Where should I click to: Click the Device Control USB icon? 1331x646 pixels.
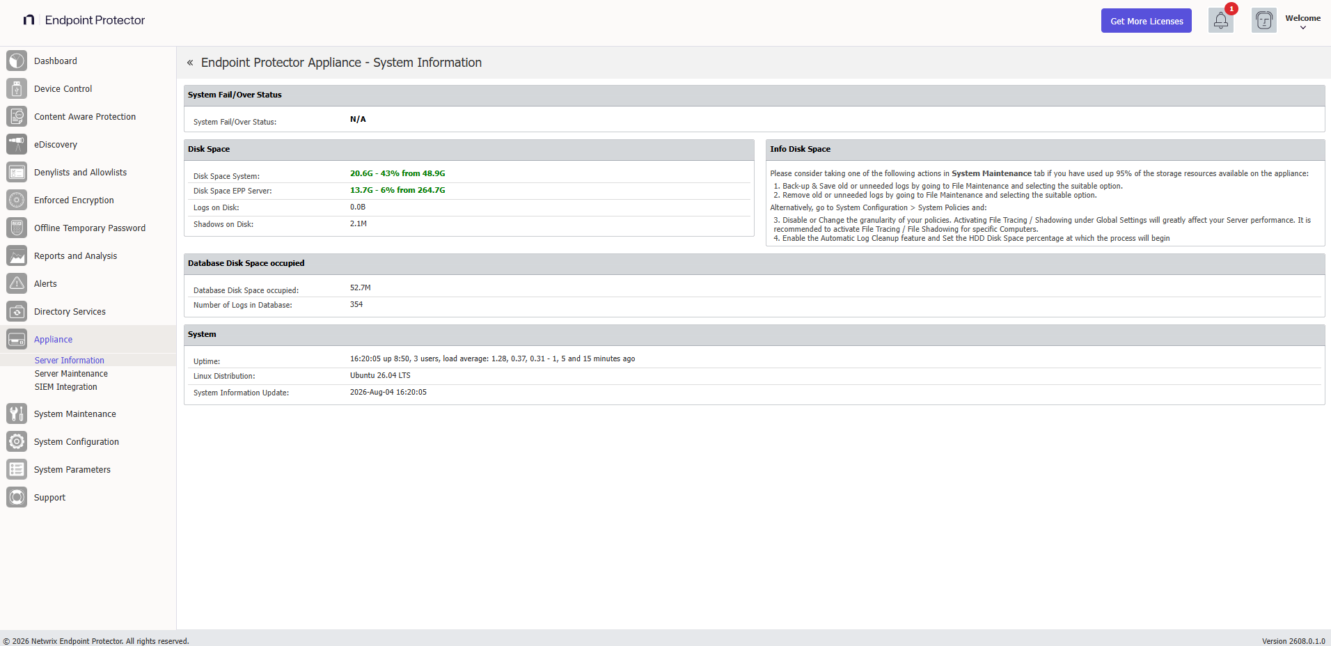click(17, 88)
